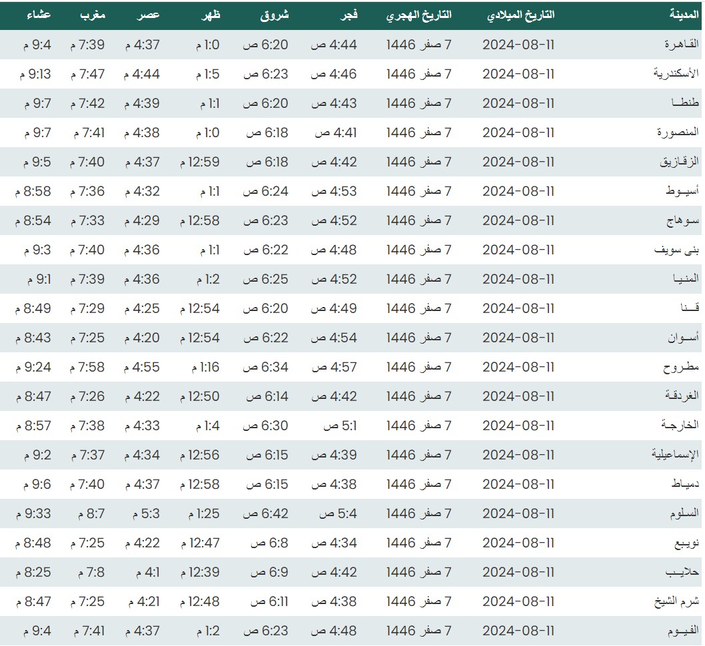
Task: Click the التاريخ الهجري column header
Action: (x=418, y=15)
